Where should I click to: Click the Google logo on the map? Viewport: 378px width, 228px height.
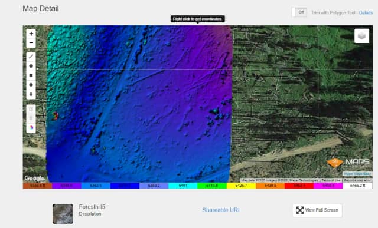coord(34,179)
